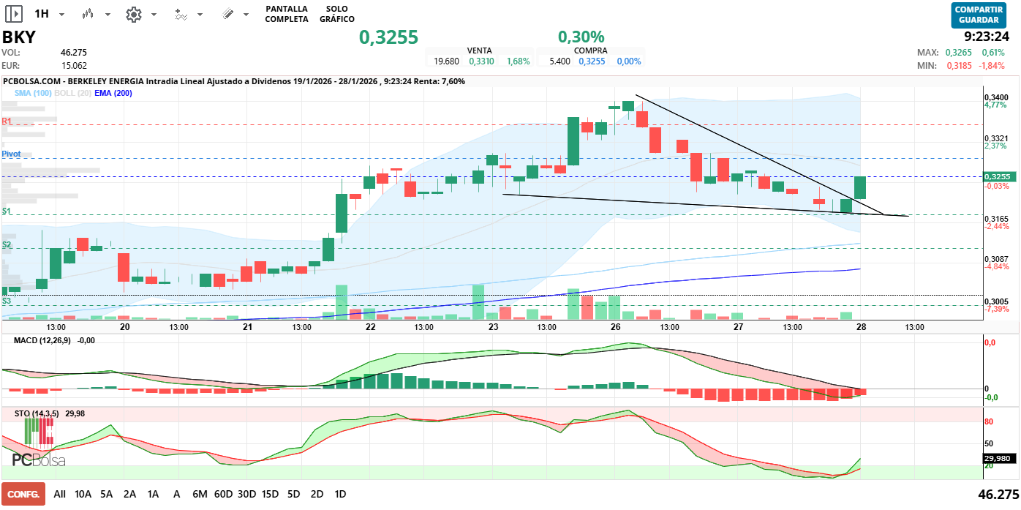This screenshot has width=1021, height=510.
Task: Choose the All time range
Action: (59, 494)
